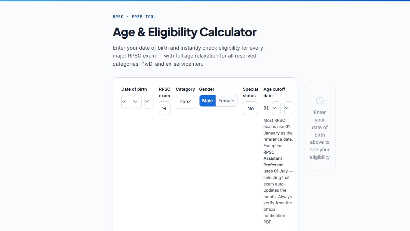
Task: Open the middle Date of birth month dropdown
Action: [x=137, y=102]
